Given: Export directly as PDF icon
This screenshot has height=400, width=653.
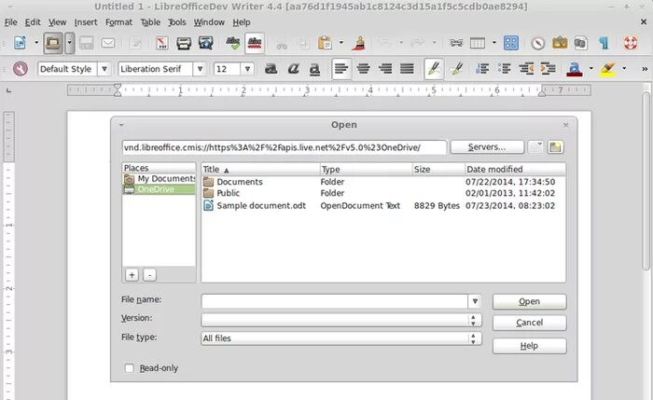Looking at the screenshot, I should click(161, 43).
